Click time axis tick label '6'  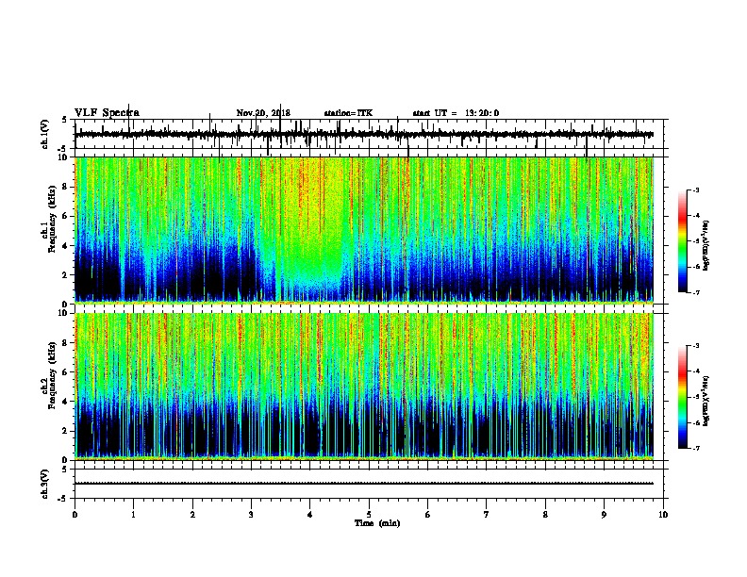point(428,514)
